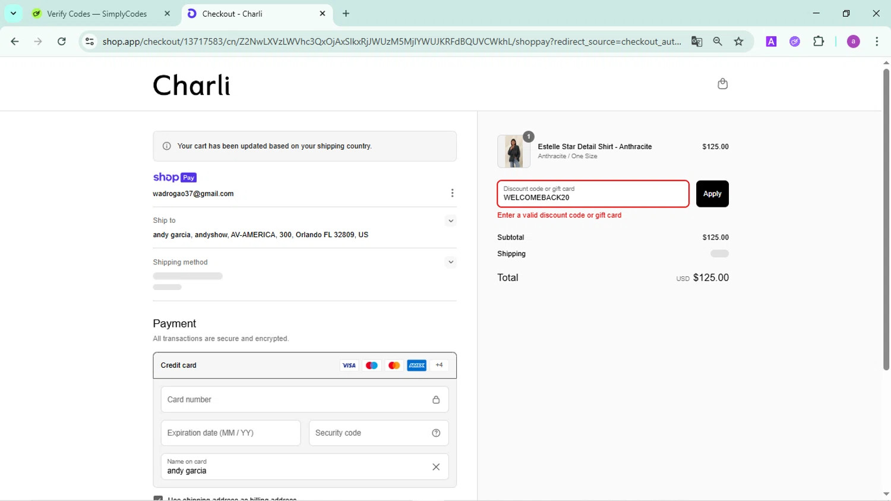Click the Name on card field

(x=305, y=467)
